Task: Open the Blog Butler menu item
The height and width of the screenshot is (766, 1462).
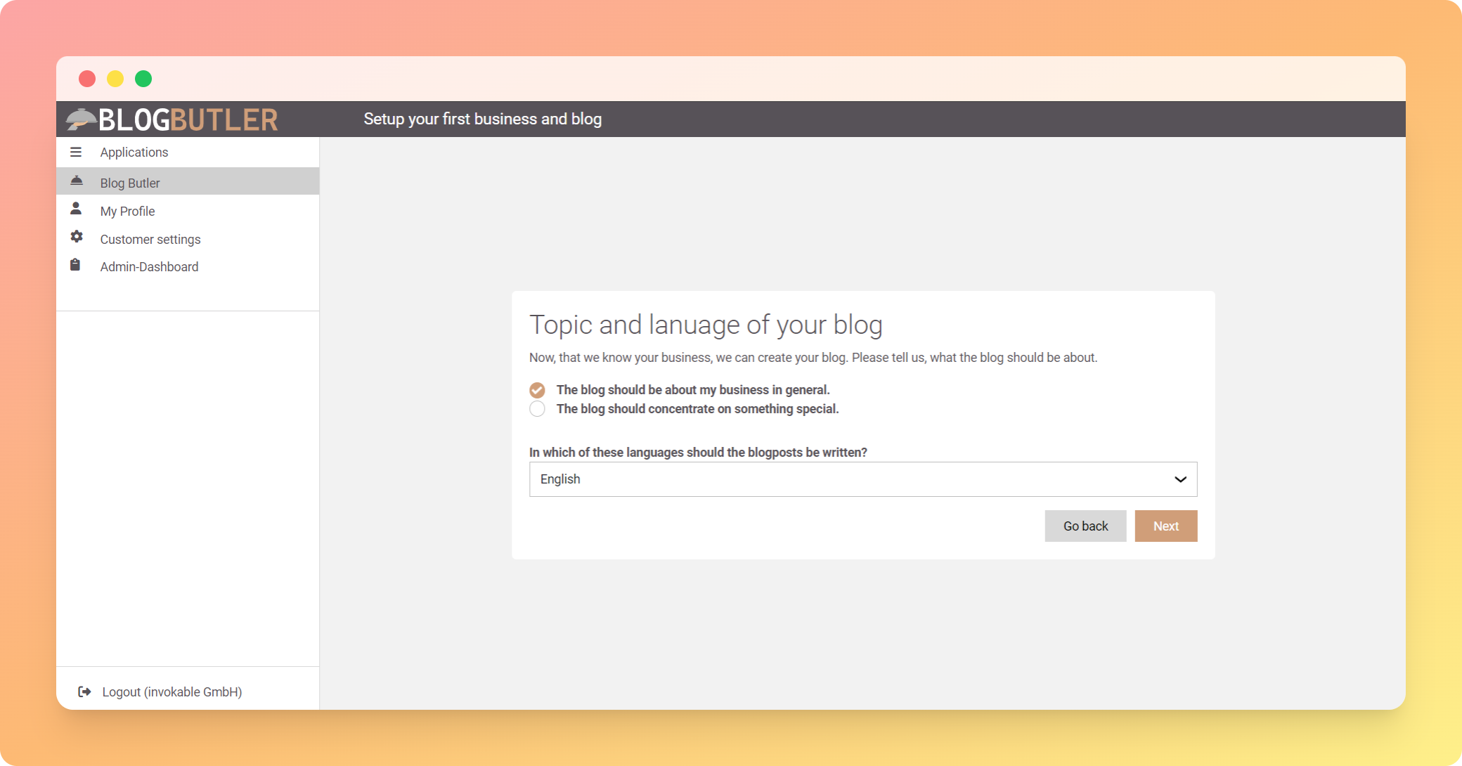Action: (x=130, y=183)
